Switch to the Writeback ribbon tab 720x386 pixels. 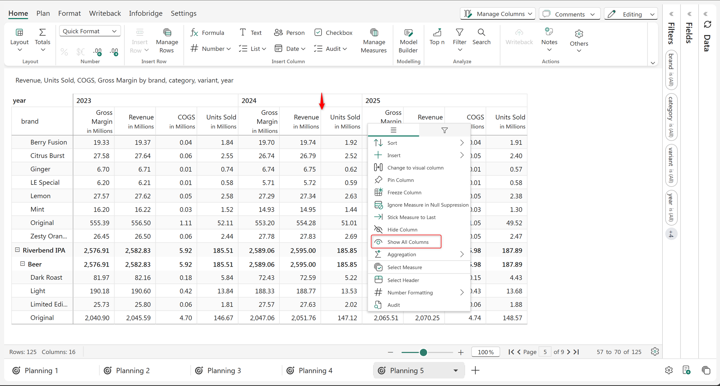pyautogui.click(x=105, y=13)
